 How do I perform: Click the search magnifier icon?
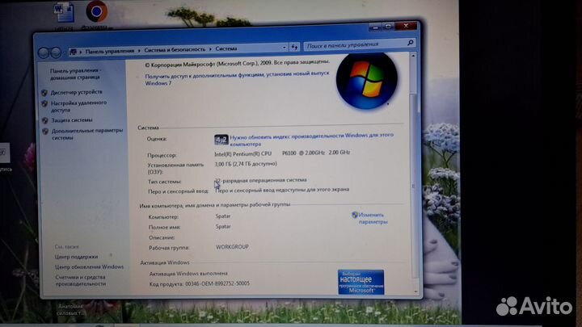[410, 43]
